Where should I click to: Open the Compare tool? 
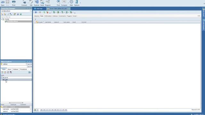pos(64,3)
